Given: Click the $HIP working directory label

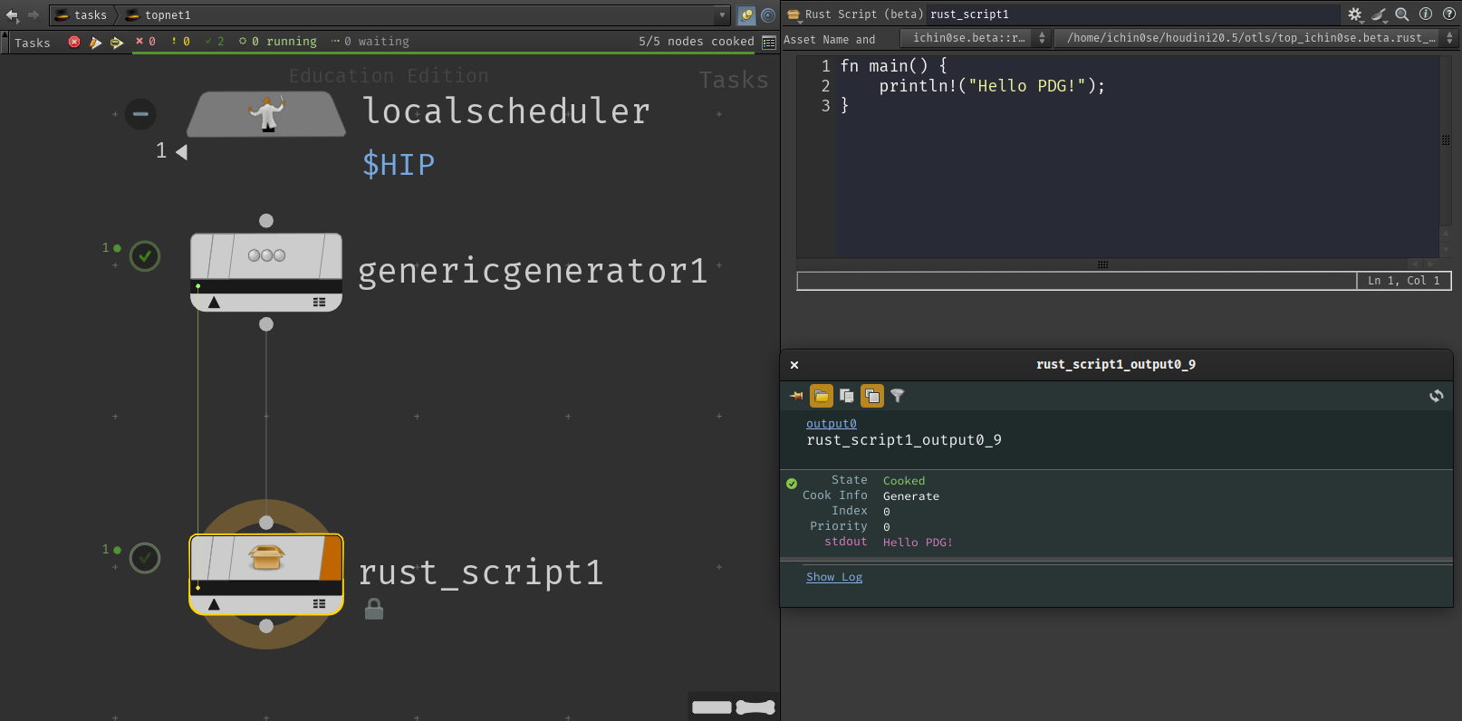Looking at the screenshot, I should (x=399, y=164).
